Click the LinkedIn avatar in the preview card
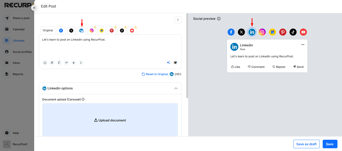Viewport: 342px width, 151px height. coord(234,47)
